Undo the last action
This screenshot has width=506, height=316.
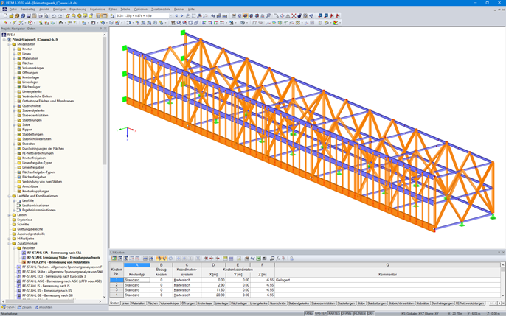coord(54,15)
